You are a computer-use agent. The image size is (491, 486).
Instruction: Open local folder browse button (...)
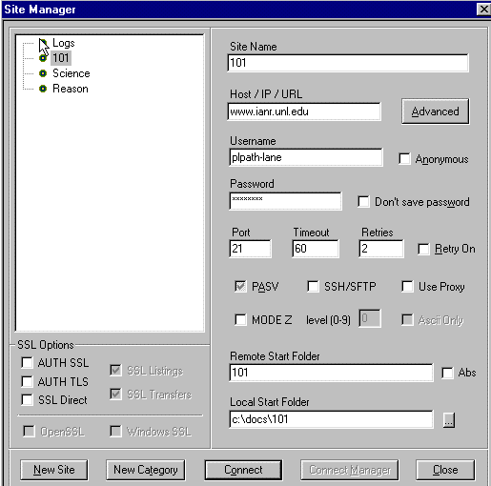click(x=449, y=420)
